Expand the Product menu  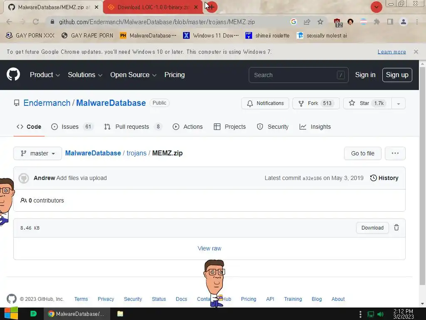(x=45, y=75)
